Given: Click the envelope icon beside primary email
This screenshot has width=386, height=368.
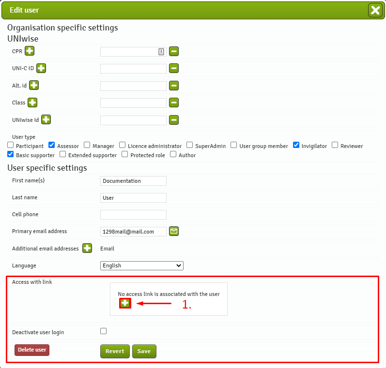Looking at the screenshot, I should click(174, 232).
